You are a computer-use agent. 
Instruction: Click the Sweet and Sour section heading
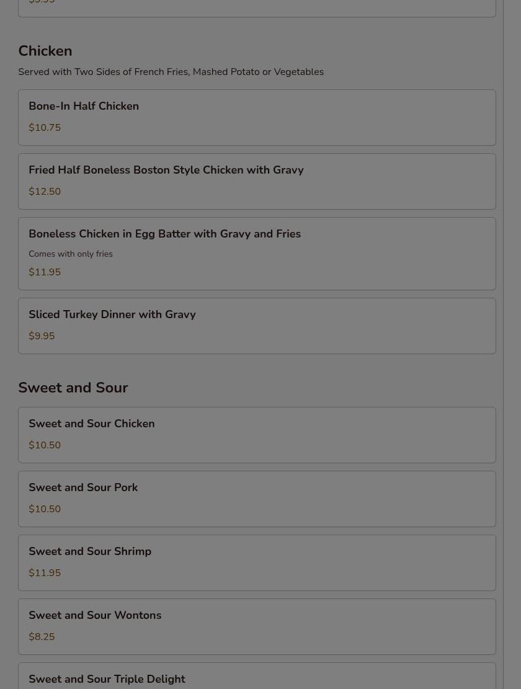coord(73,388)
